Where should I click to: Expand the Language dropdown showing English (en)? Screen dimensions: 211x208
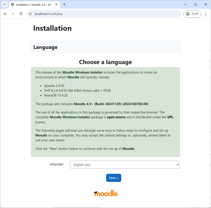tap(125, 165)
